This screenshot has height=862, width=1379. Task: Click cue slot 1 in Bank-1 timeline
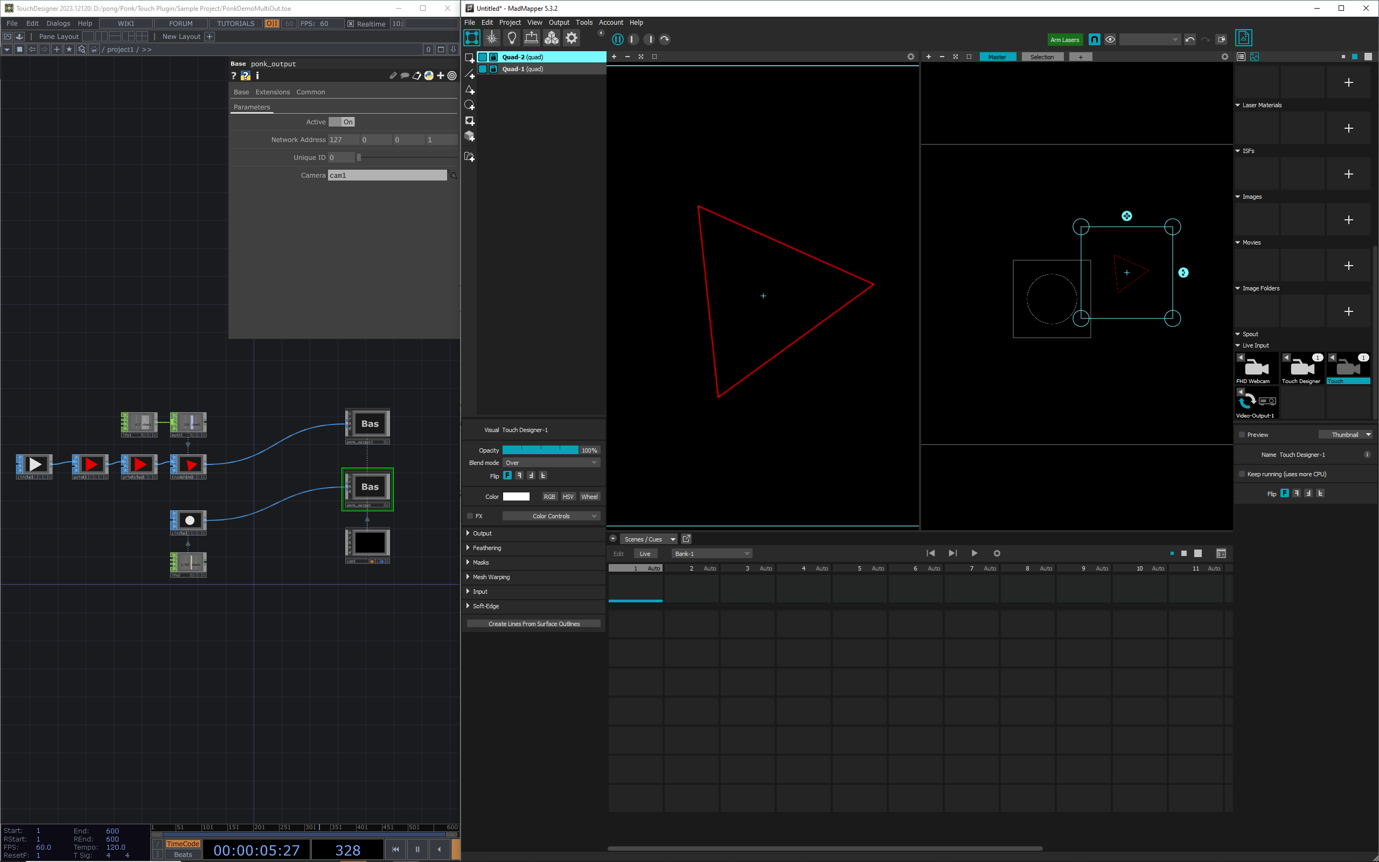tap(636, 587)
